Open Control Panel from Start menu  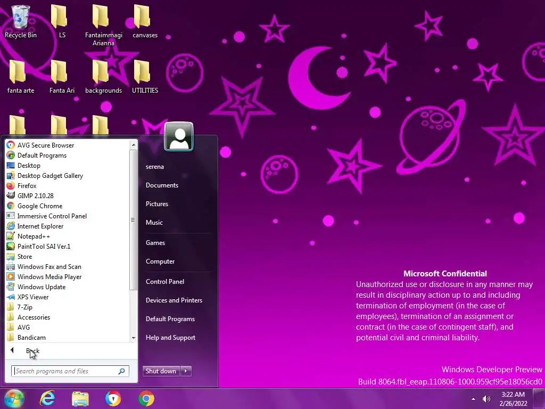[x=165, y=282]
